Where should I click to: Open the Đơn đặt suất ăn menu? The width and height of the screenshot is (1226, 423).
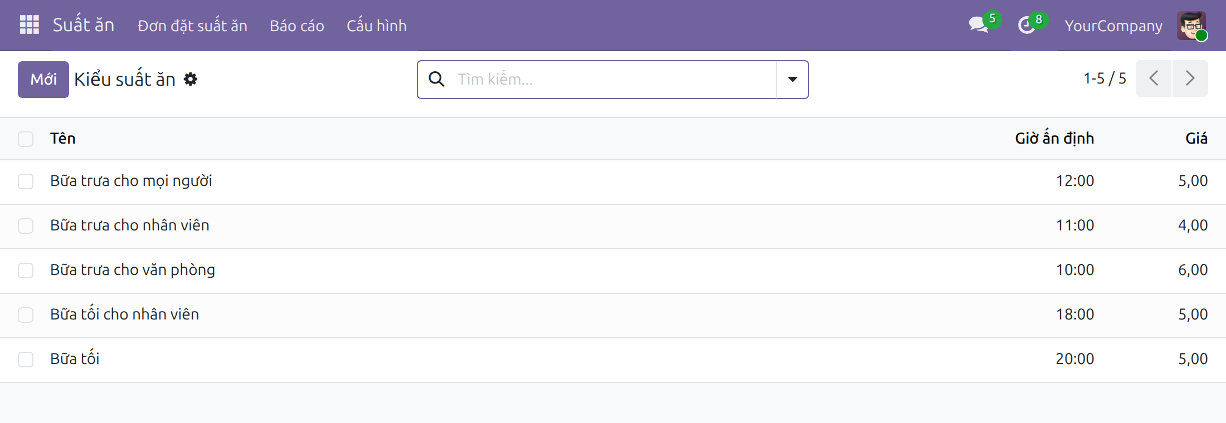click(x=192, y=26)
